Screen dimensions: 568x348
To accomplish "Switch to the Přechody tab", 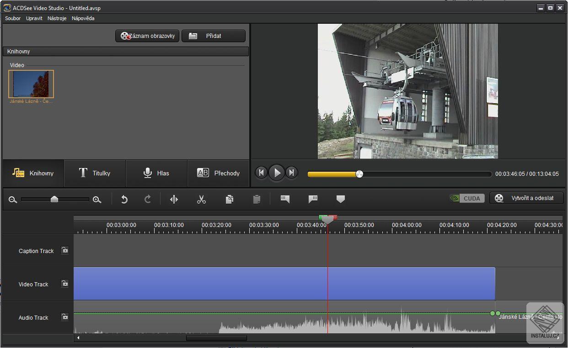I will point(218,173).
